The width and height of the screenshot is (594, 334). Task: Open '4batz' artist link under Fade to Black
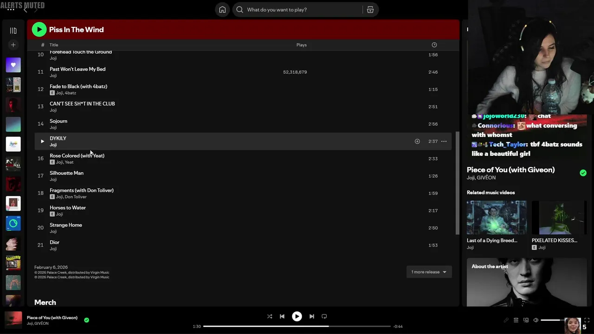click(71, 93)
